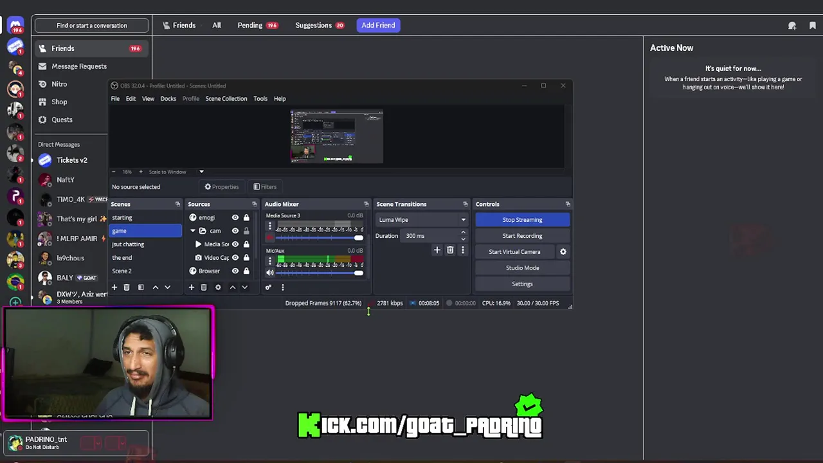Mute the Mic/Aux audio

coord(270,273)
